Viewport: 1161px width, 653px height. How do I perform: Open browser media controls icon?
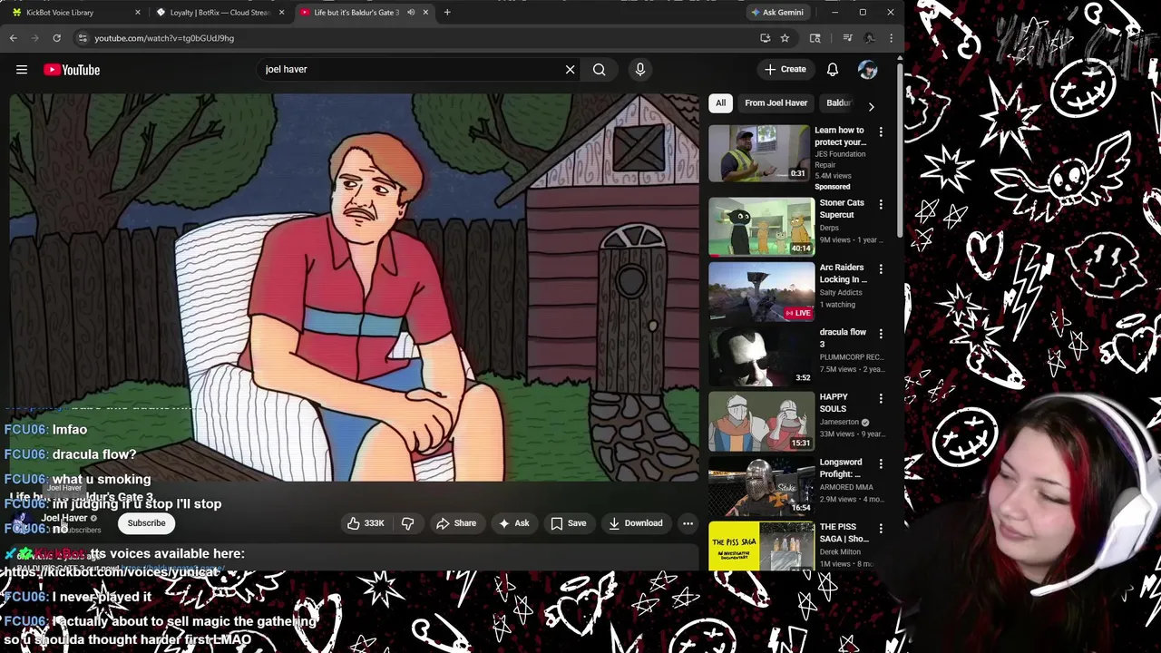click(x=847, y=38)
